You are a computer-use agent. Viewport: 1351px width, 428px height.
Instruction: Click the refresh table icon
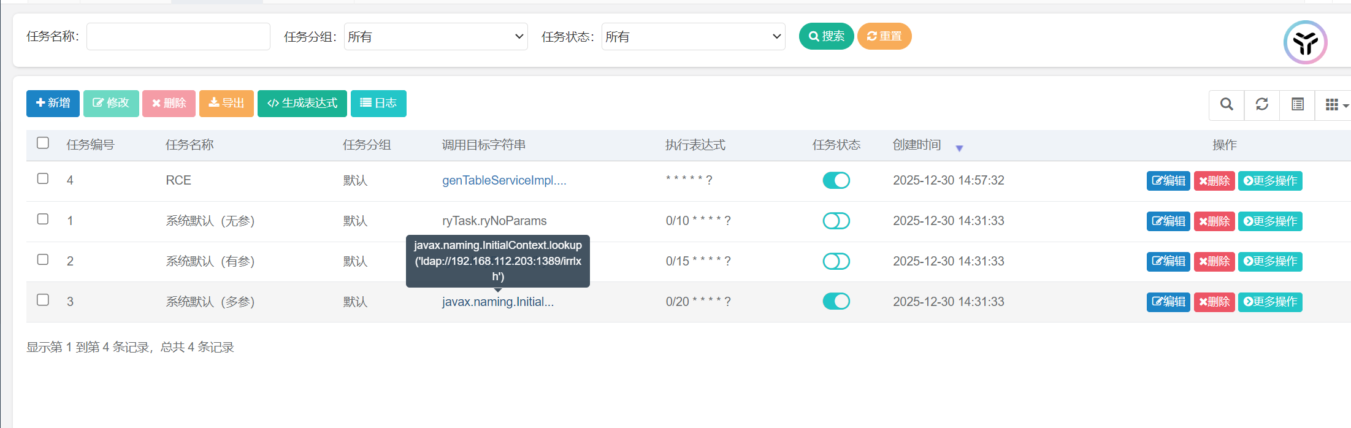(1261, 104)
